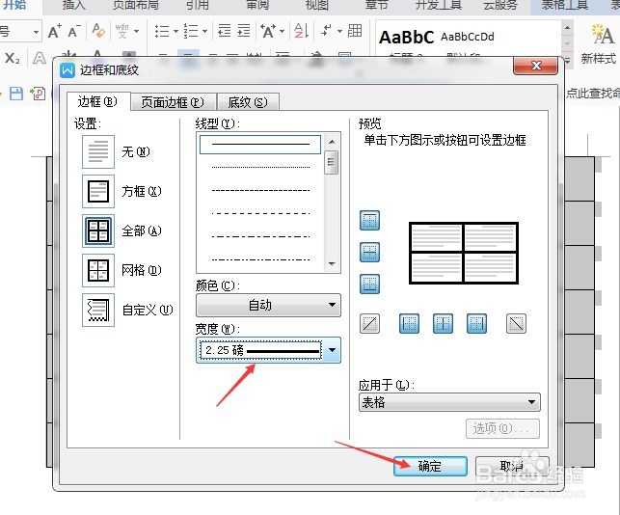Viewport: 620px width, 515px height.
Task: Click the export to PDF icon
Action: pyautogui.click(x=39, y=94)
